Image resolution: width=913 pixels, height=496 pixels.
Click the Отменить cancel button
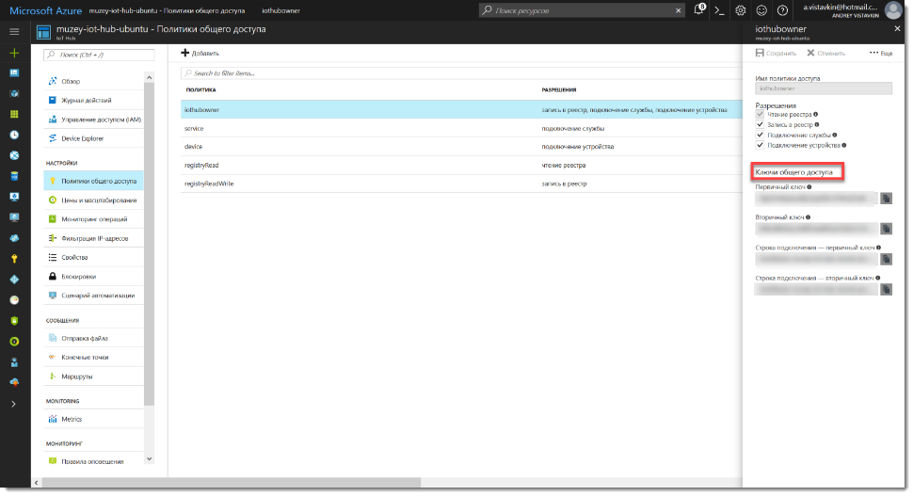point(825,53)
